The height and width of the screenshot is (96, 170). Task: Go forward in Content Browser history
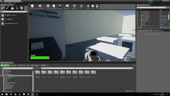29,65
